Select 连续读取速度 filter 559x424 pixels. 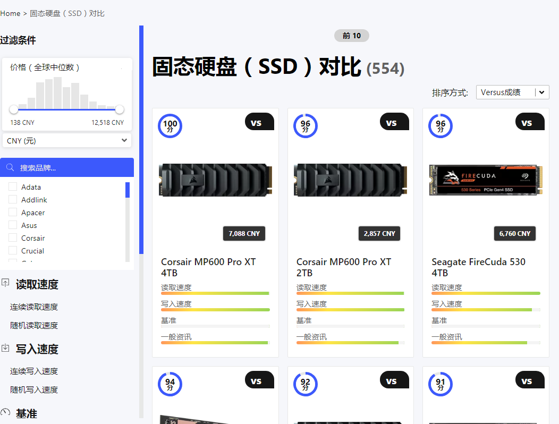[34, 307]
